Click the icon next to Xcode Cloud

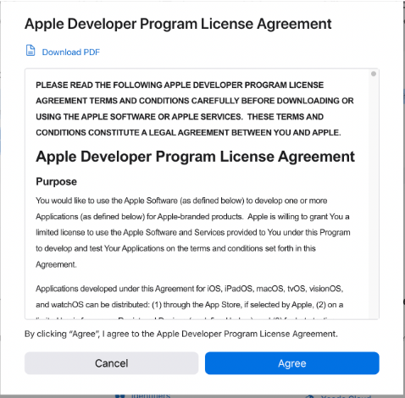click(x=310, y=396)
